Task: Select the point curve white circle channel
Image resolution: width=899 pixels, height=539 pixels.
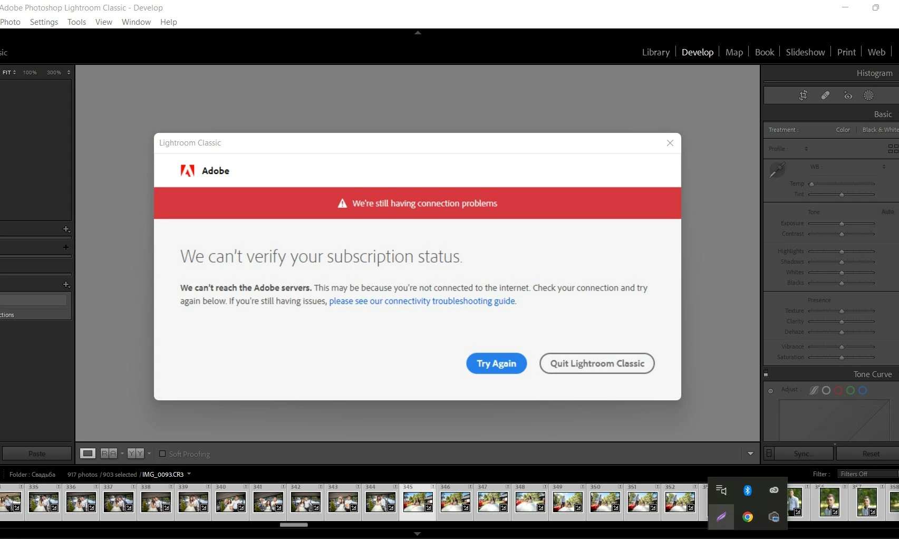Action: pyautogui.click(x=826, y=390)
